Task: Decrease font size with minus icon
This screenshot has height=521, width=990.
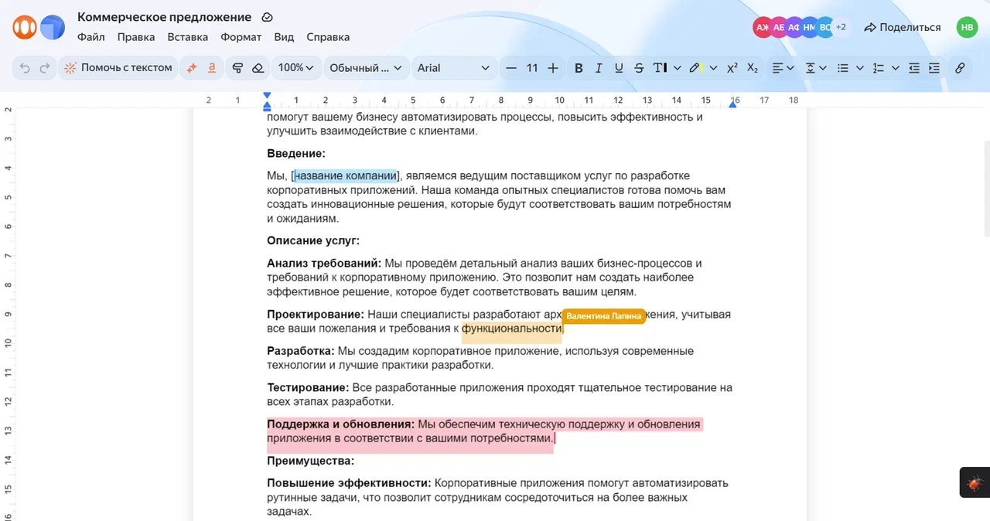Action: point(510,68)
